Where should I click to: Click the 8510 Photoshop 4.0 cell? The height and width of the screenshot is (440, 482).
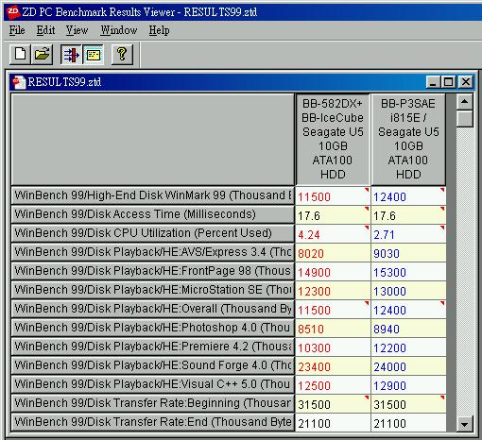[x=333, y=329]
